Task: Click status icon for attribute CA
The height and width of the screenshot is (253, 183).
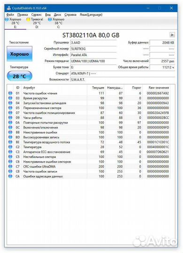Action: click(x=10, y=176)
